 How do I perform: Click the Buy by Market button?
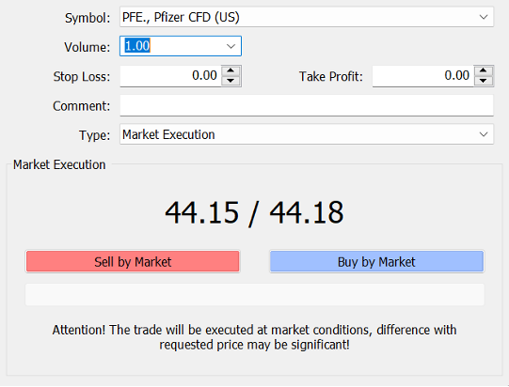coord(376,261)
